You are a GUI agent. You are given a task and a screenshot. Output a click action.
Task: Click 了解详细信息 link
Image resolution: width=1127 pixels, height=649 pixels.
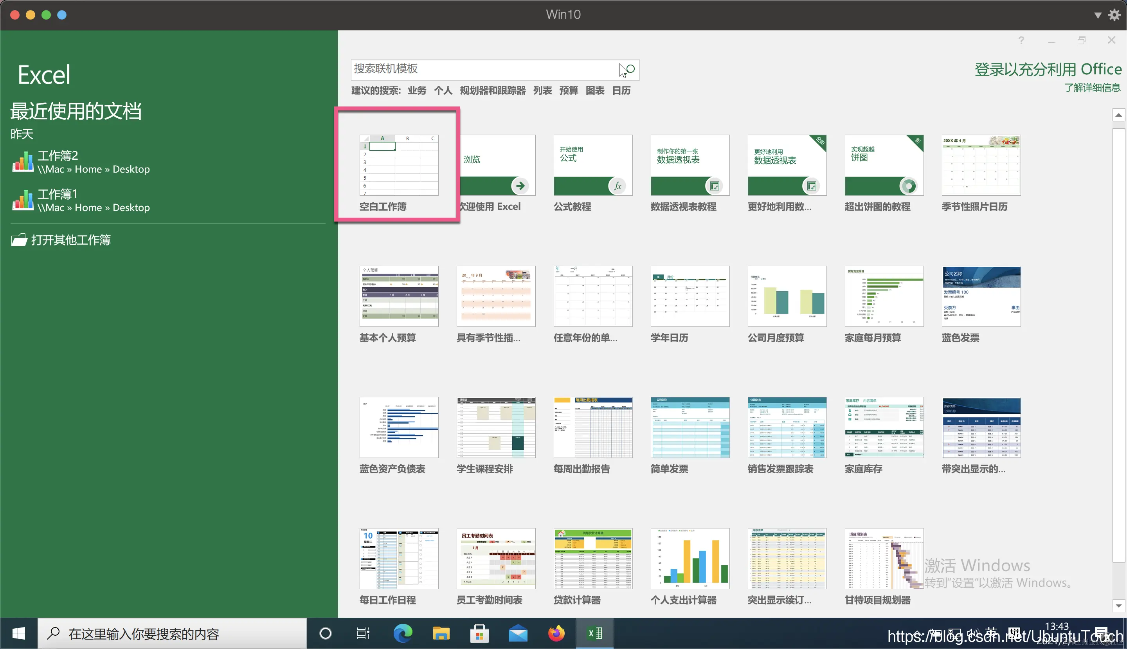(x=1092, y=88)
